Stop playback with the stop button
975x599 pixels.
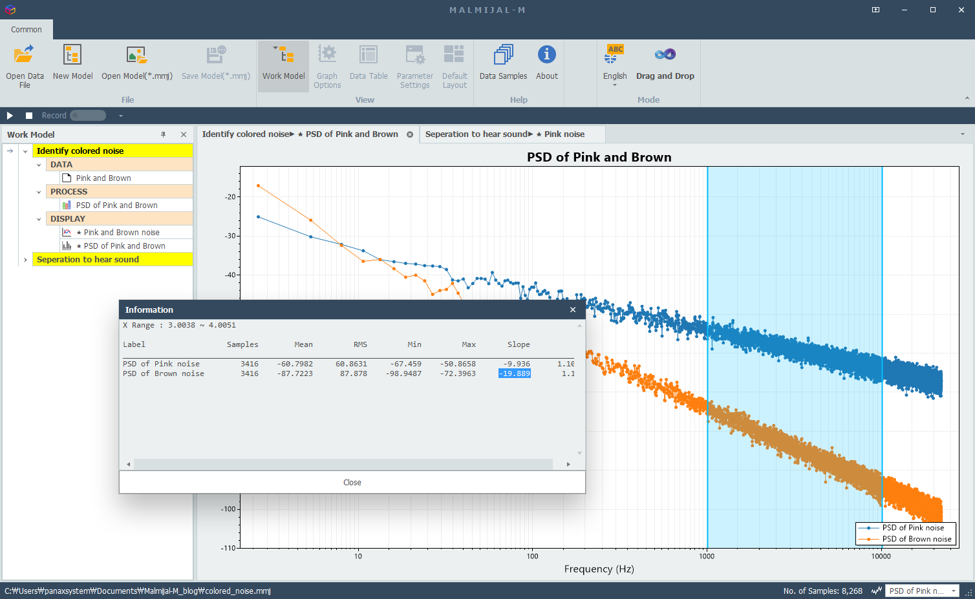pyautogui.click(x=29, y=116)
